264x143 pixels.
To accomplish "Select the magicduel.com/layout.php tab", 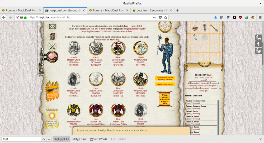I will (65, 11).
